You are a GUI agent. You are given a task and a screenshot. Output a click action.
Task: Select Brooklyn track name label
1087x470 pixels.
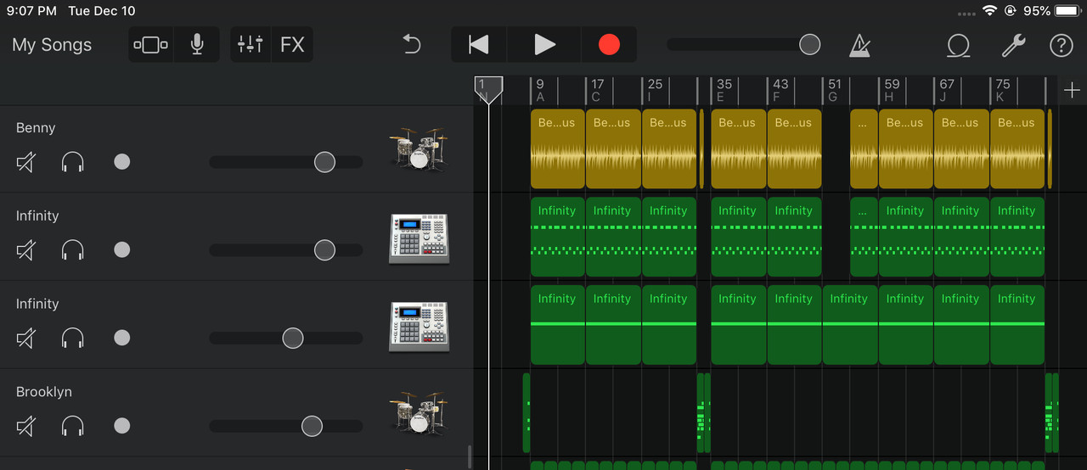[43, 392]
